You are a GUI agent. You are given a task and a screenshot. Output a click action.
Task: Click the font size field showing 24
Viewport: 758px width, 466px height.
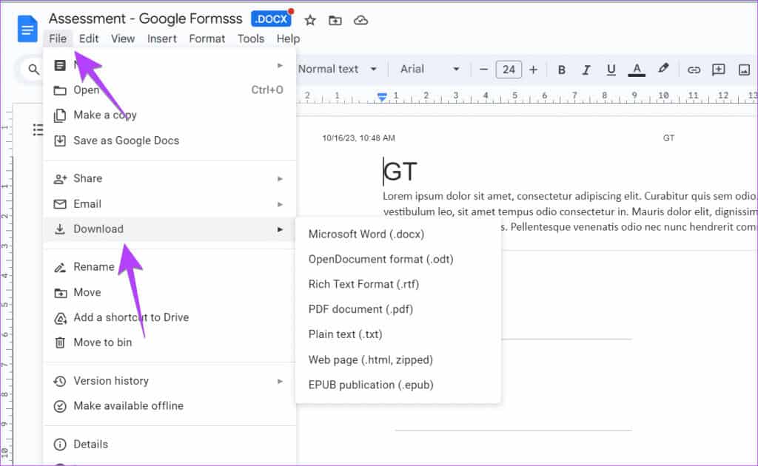click(x=509, y=70)
